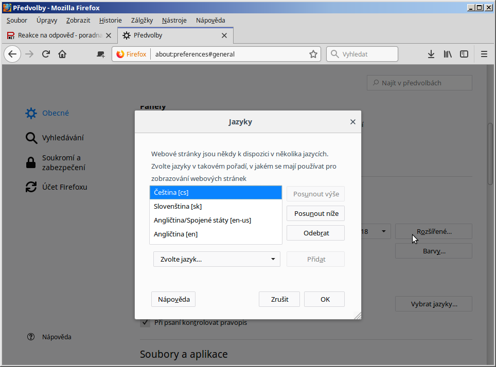Open the Úpravy menu

pyautogui.click(x=47, y=20)
